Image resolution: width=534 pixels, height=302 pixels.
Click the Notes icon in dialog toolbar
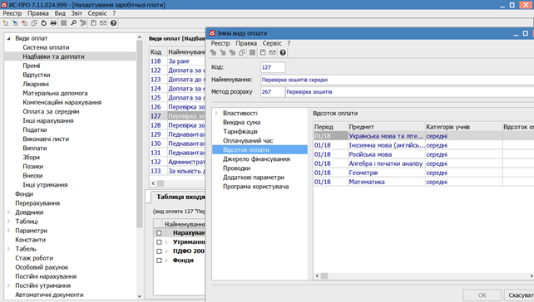click(263, 52)
